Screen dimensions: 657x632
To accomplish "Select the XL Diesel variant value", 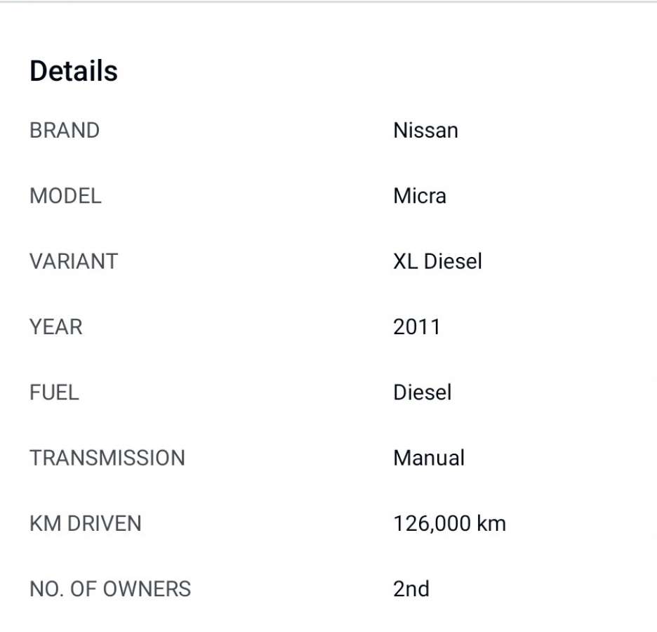I will pyautogui.click(x=437, y=261).
